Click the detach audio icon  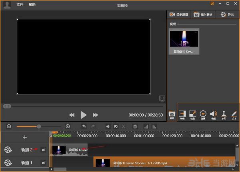[116, 127]
